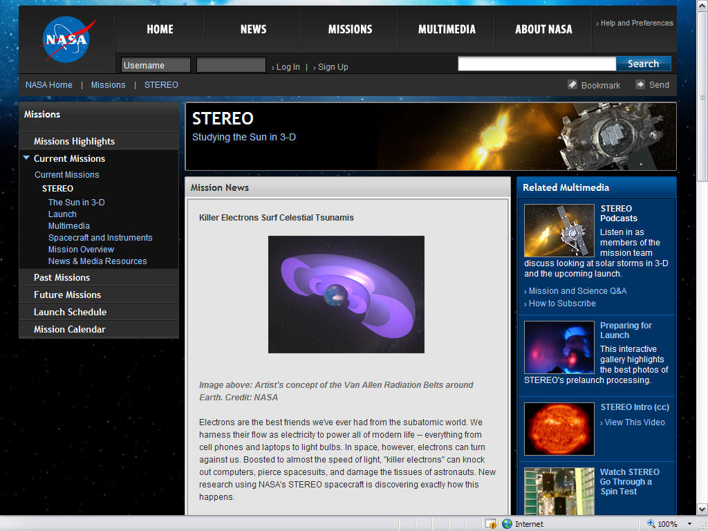708x531 pixels.
Task: Open The Sun in 3-D link
Action: click(x=76, y=203)
